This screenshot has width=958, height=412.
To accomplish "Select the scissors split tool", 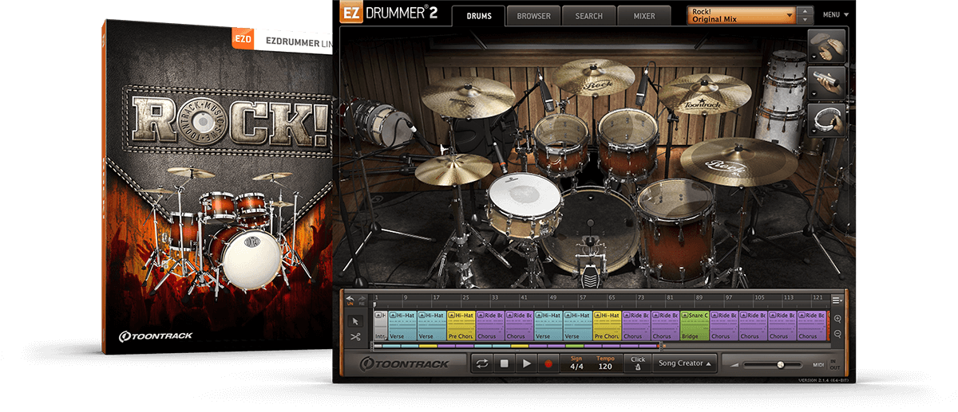I will tap(354, 337).
